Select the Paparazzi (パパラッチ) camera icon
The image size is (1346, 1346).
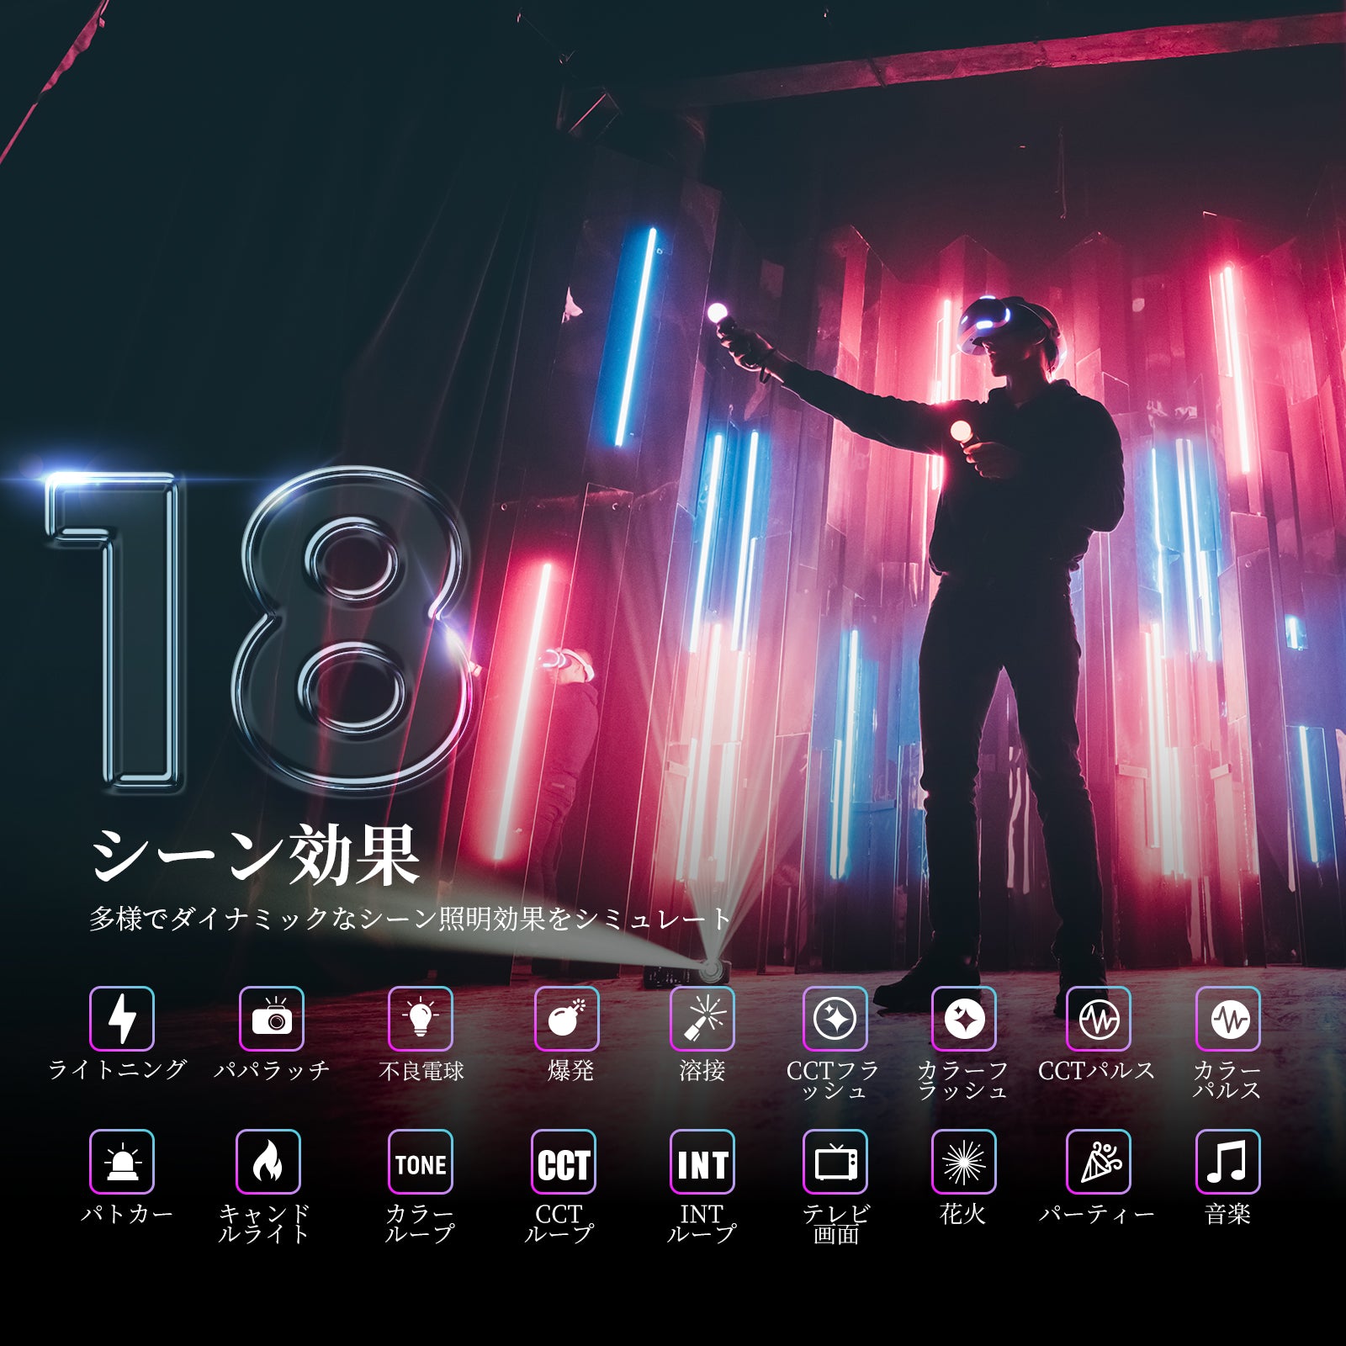tap(271, 1019)
